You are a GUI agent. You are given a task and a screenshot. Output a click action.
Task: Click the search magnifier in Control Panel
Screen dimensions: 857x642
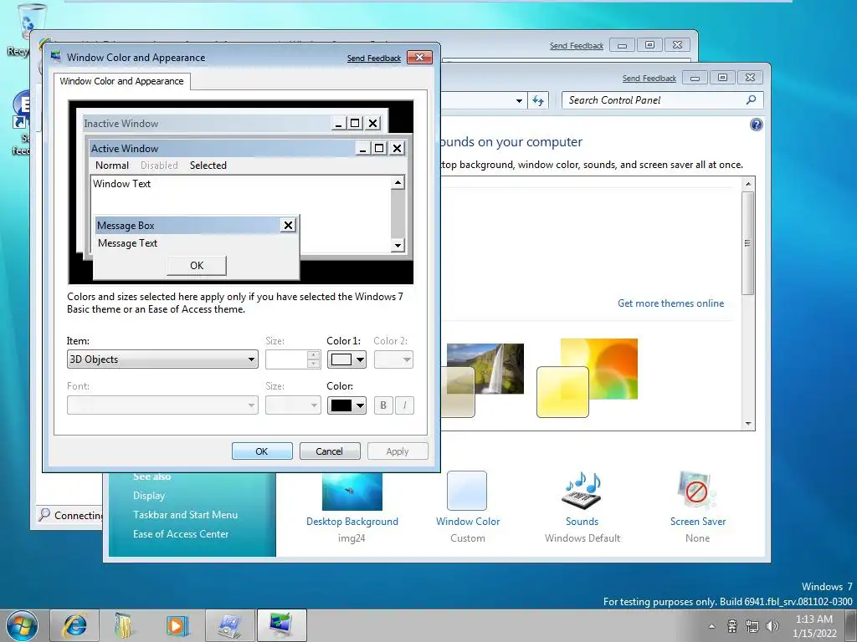(x=751, y=100)
